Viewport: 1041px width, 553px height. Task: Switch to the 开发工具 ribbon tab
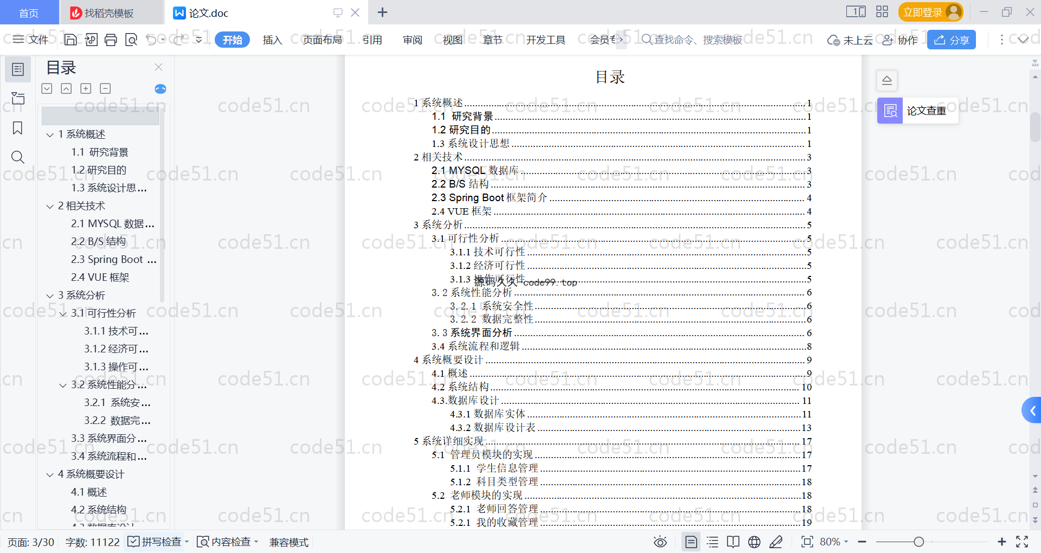point(545,40)
